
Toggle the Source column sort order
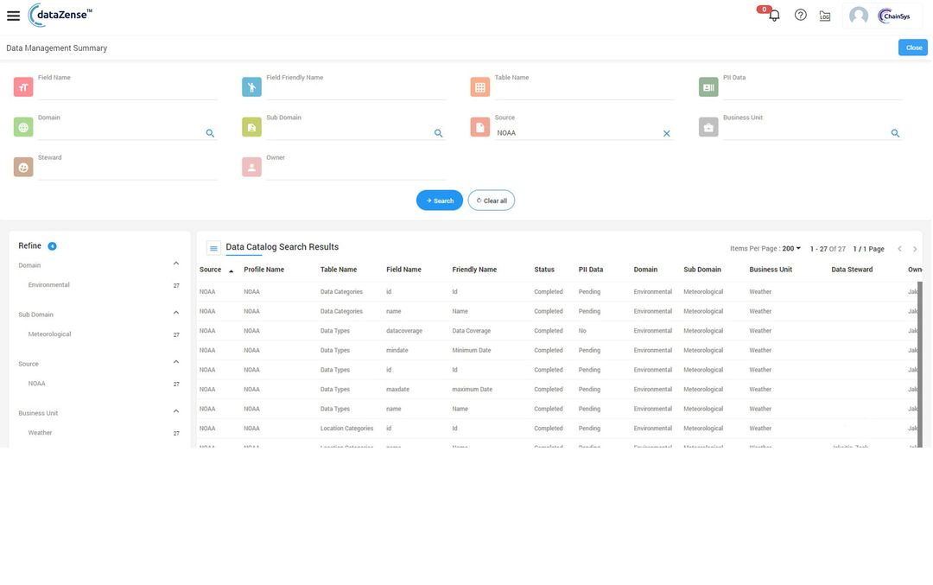click(x=229, y=269)
